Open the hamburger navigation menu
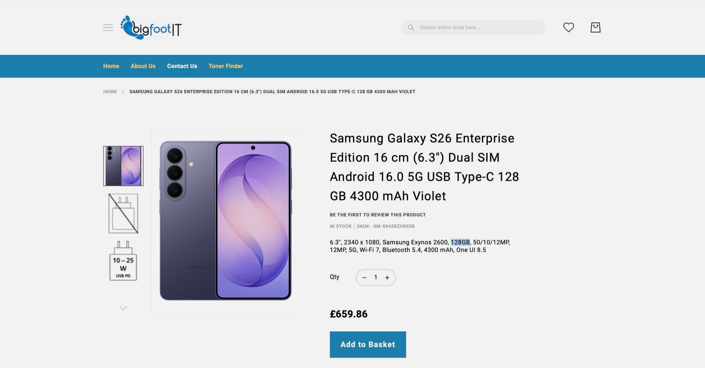The width and height of the screenshot is (705, 368). 108,27
